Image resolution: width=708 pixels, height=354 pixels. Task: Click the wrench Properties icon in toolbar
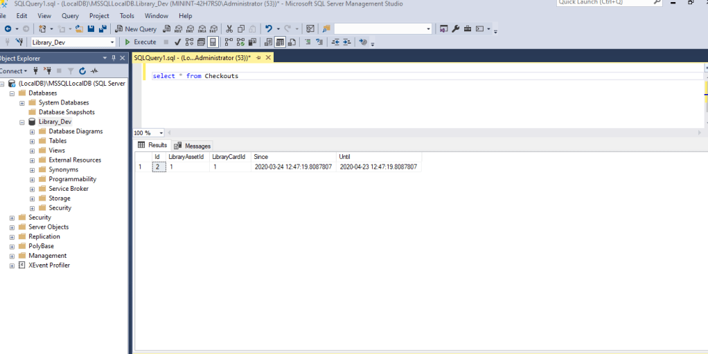click(x=455, y=29)
